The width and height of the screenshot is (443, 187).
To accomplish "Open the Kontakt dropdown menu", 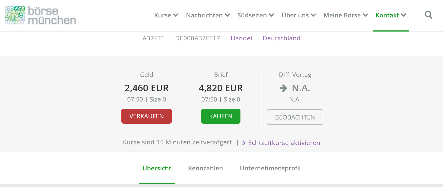I will point(391,15).
